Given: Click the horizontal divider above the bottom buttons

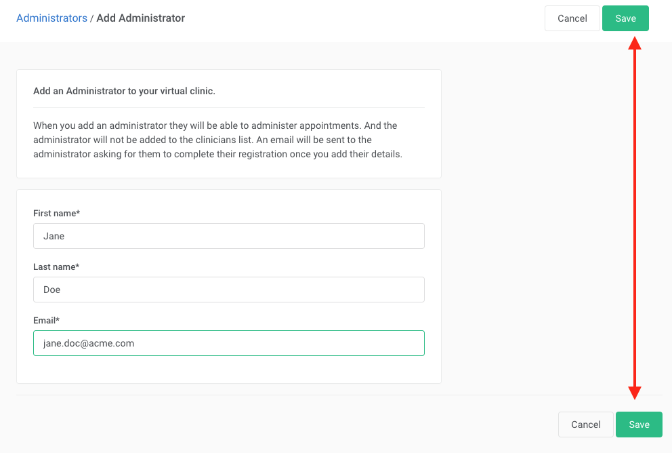Looking at the screenshot, I should (339, 395).
